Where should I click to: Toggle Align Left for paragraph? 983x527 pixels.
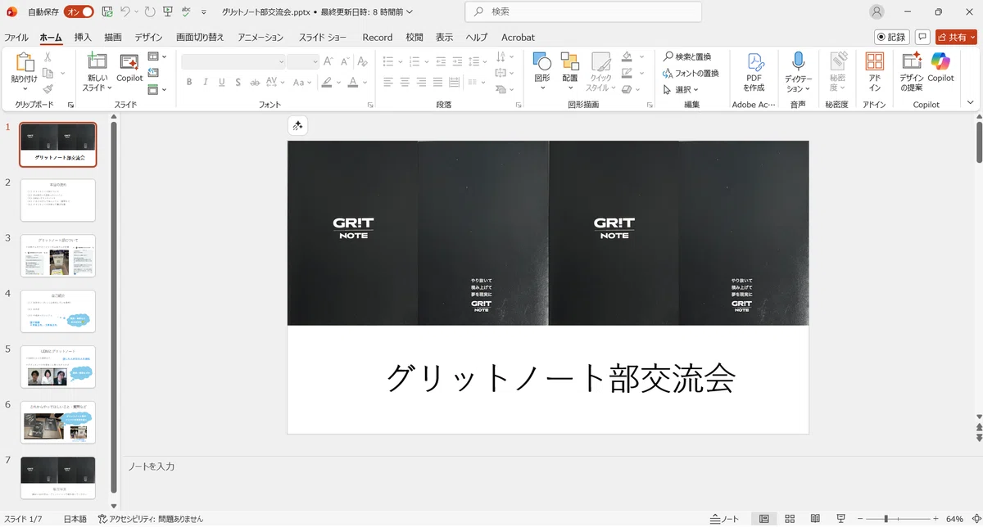pos(389,82)
